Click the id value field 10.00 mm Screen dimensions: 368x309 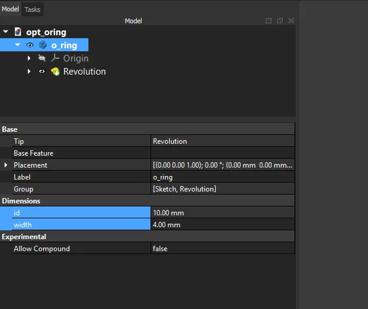coord(222,213)
